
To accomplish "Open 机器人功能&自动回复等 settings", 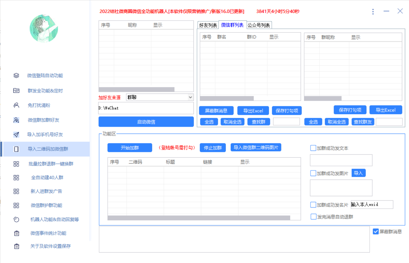I will (x=16, y=219).
